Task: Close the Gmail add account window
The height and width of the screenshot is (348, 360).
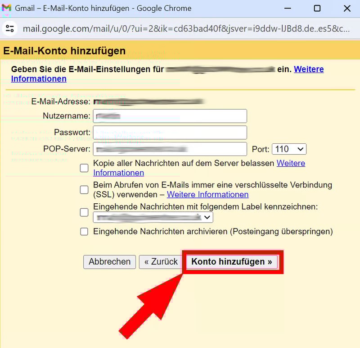Action: click(x=346, y=8)
